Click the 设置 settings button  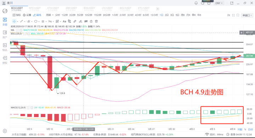pos(27,15)
